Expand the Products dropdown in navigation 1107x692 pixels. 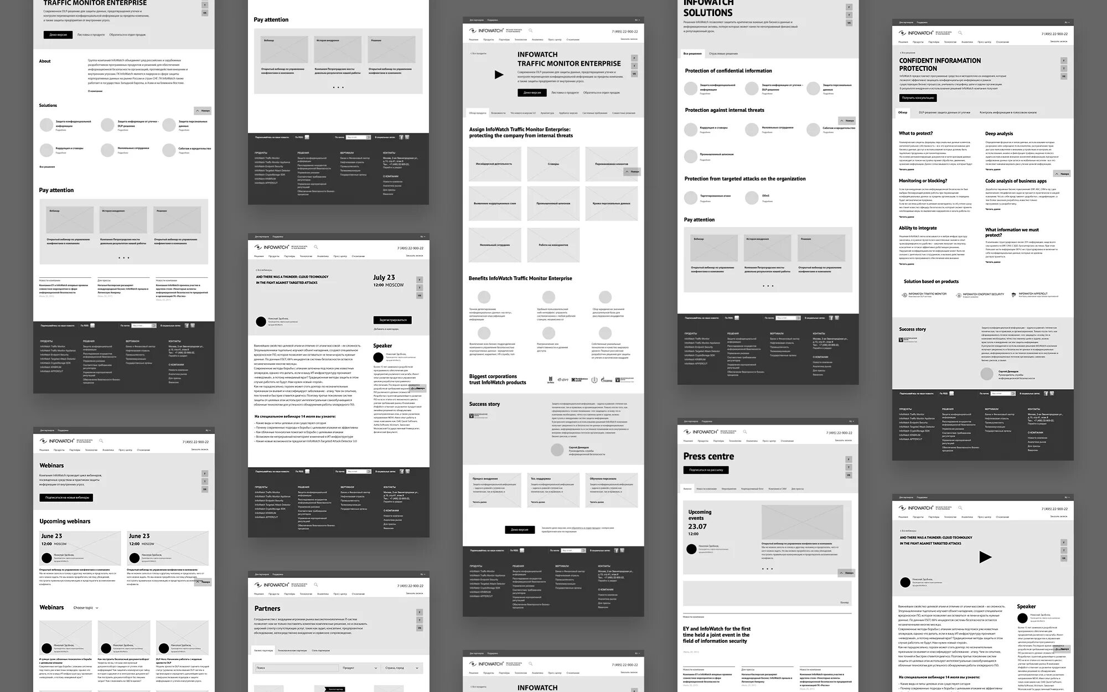click(x=489, y=40)
